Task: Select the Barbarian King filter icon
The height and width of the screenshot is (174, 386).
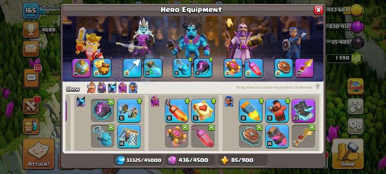Action: 91,88
